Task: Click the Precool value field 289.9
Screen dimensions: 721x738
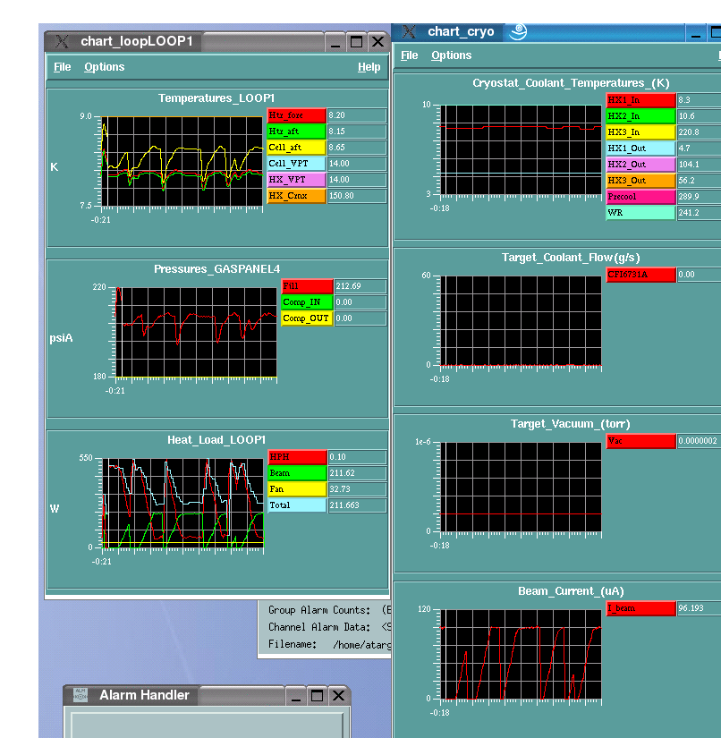Action: (x=699, y=197)
